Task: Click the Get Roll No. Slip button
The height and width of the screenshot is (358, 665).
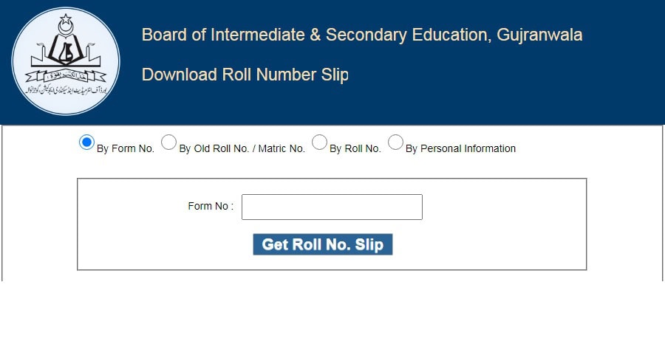Action: [323, 244]
